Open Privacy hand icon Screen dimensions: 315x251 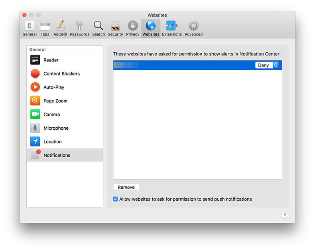[x=133, y=26]
